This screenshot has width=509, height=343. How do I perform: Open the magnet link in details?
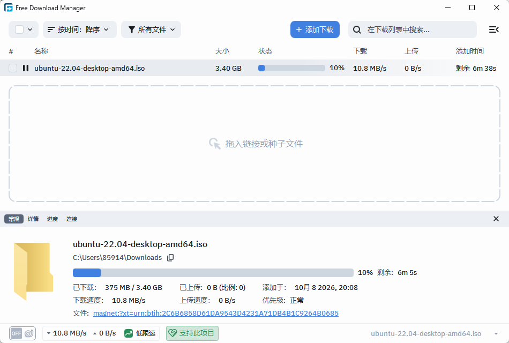point(216,313)
